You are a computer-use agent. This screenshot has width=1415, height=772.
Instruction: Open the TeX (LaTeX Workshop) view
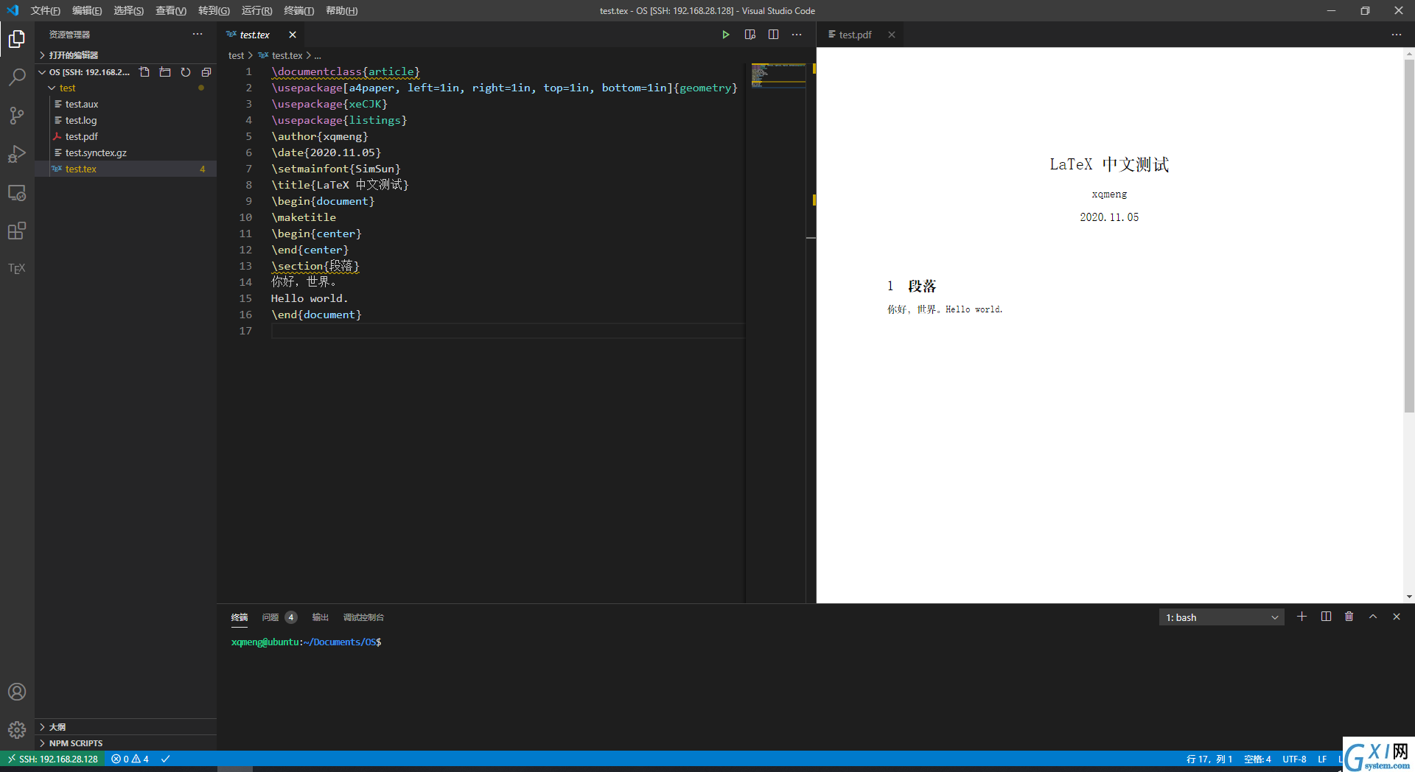point(17,269)
